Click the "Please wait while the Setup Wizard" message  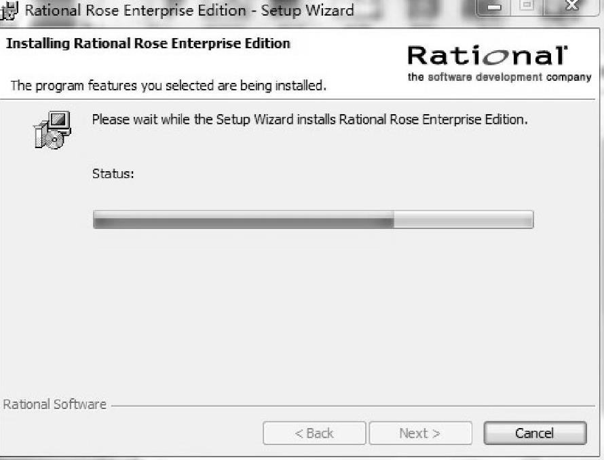tap(309, 120)
